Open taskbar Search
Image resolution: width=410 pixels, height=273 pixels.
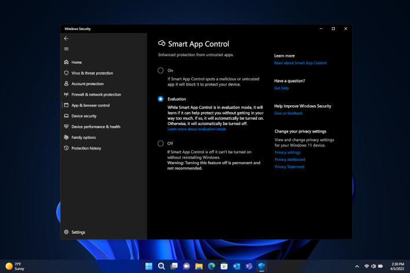(162, 266)
